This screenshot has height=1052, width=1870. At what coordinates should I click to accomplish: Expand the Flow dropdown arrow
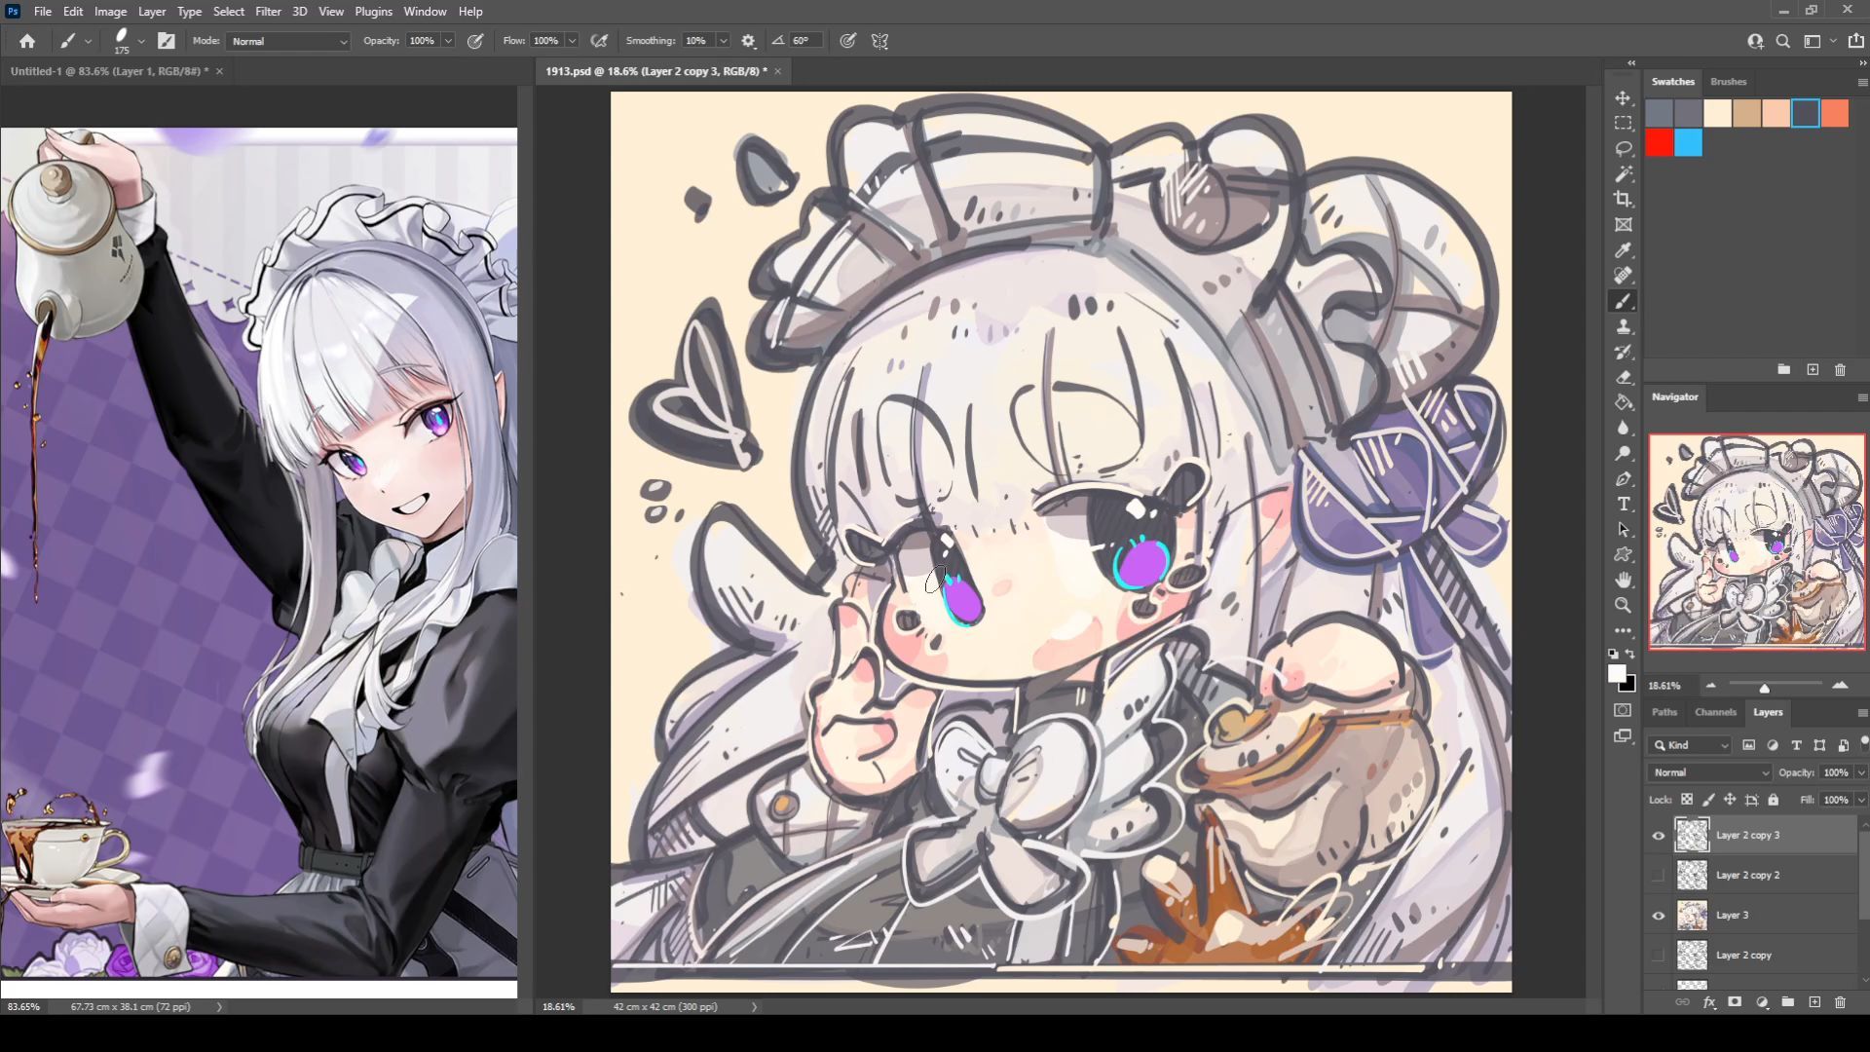[x=572, y=41]
